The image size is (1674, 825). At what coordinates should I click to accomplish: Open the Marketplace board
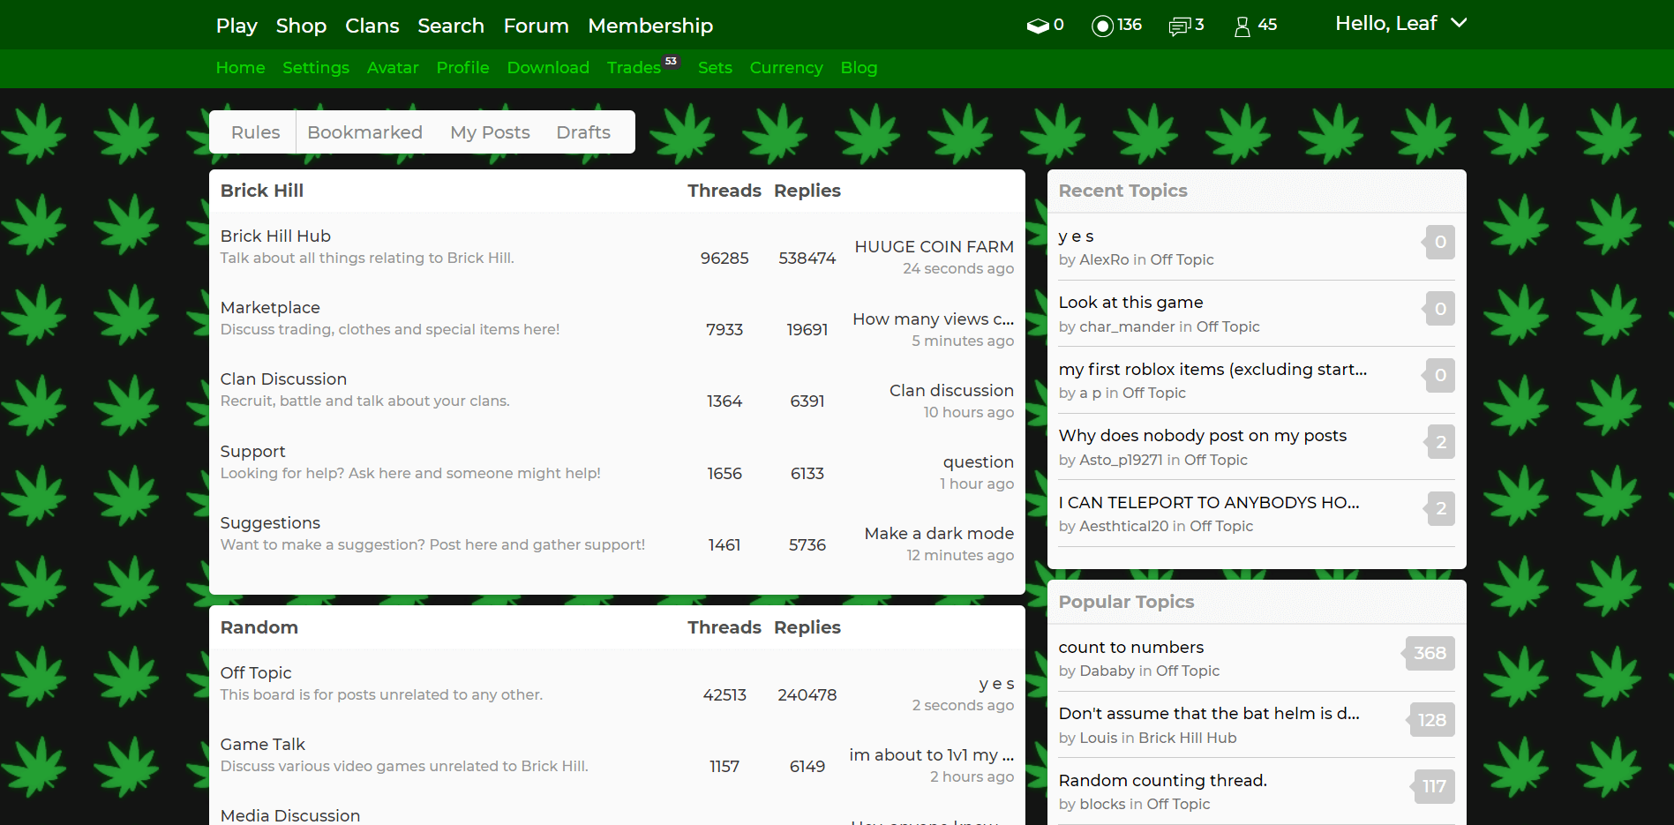click(x=270, y=308)
